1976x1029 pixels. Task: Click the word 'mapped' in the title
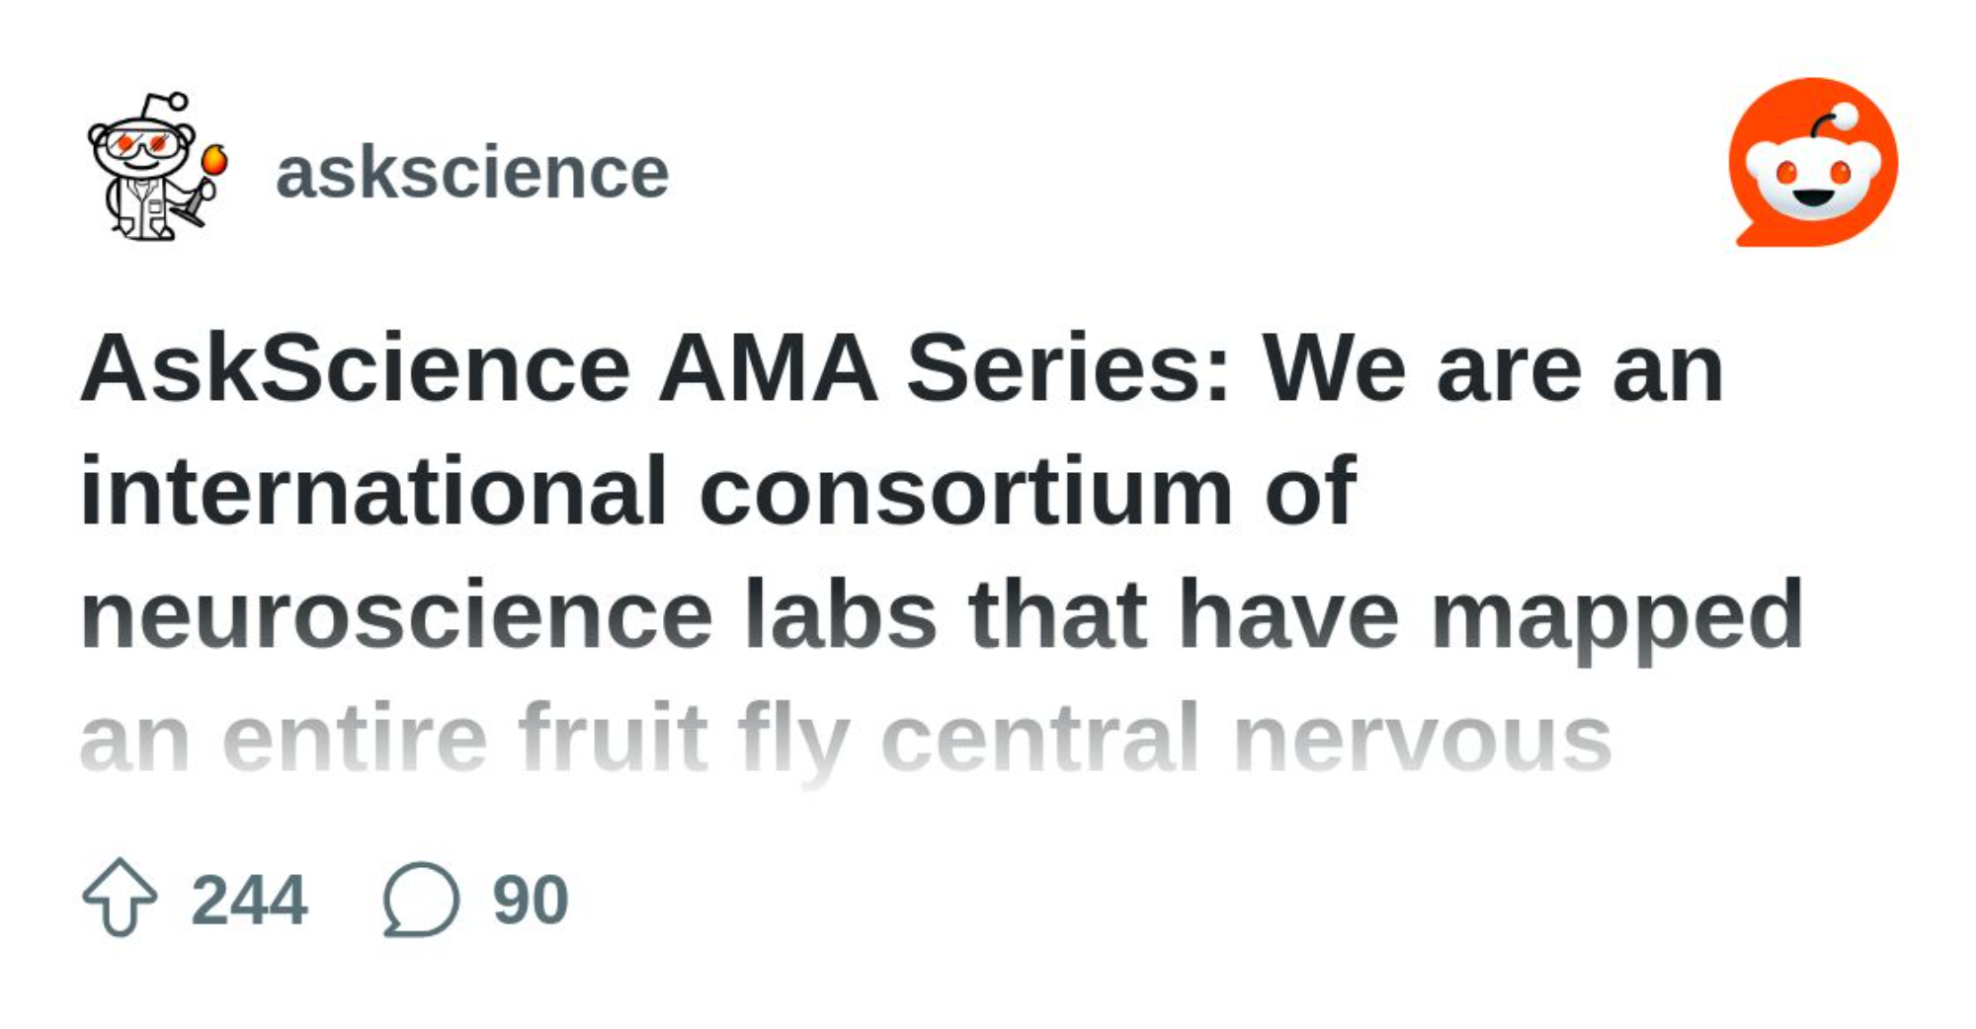point(1616,617)
